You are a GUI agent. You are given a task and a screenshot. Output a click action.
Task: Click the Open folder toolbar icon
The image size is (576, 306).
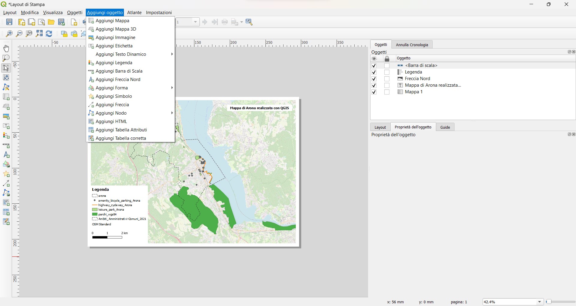[x=51, y=22]
